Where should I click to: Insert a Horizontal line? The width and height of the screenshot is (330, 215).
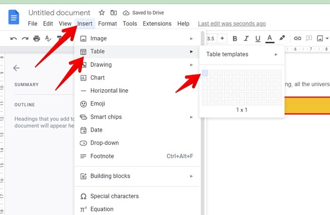(137, 91)
